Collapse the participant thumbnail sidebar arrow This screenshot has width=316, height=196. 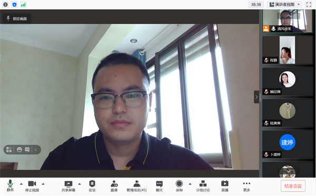click(256, 97)
